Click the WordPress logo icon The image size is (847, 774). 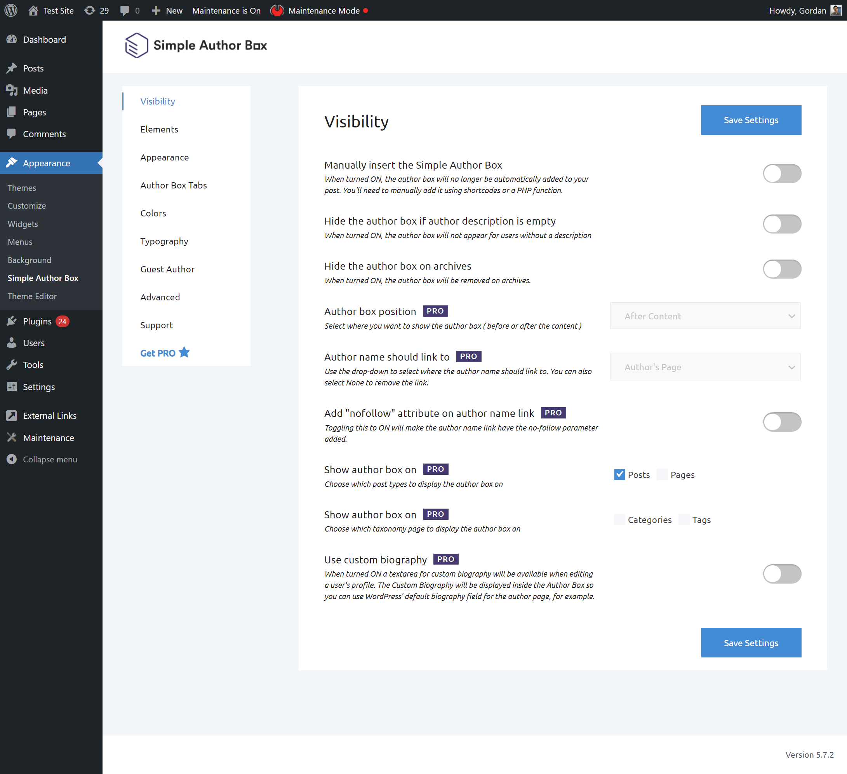11,10
